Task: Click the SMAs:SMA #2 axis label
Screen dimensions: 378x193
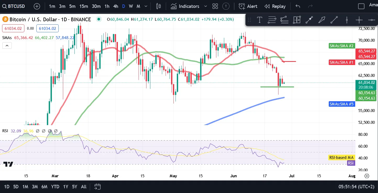Action: tap(342, 46)
